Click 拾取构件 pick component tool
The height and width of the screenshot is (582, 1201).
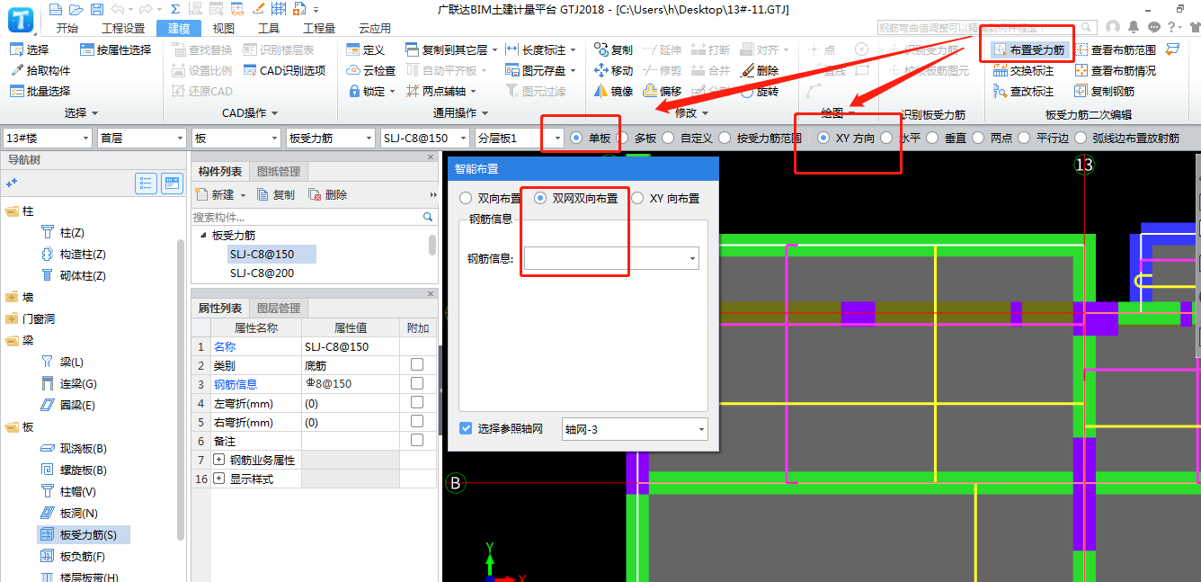pyautogui.click(x=40, y=70)
